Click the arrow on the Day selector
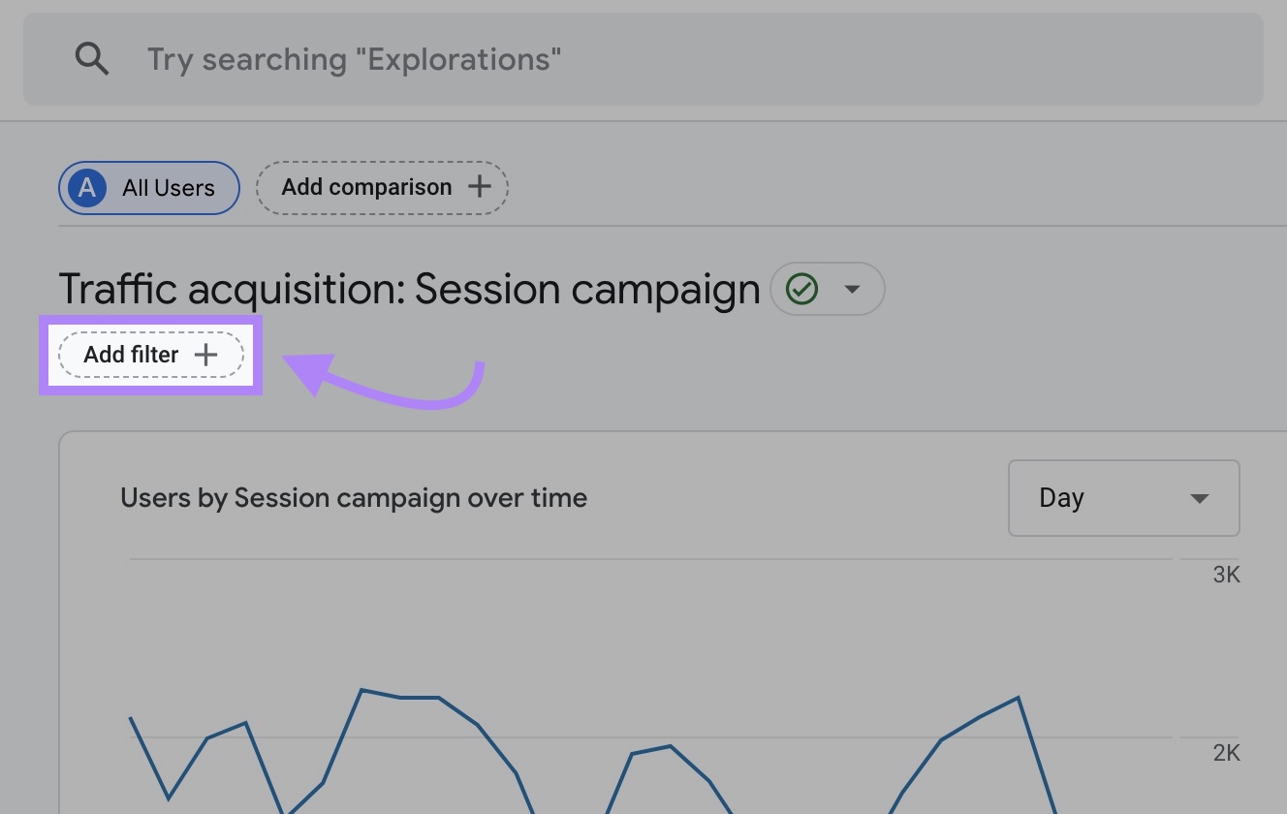The image size is (1287, 814). click(x=1199, y=497)
